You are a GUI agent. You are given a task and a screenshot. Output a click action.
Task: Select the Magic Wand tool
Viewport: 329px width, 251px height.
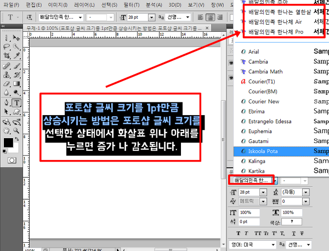click(x=16, y=47)
